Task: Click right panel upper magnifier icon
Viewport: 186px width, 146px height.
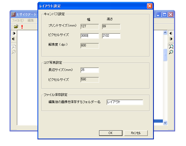Action: coord(171,46)
